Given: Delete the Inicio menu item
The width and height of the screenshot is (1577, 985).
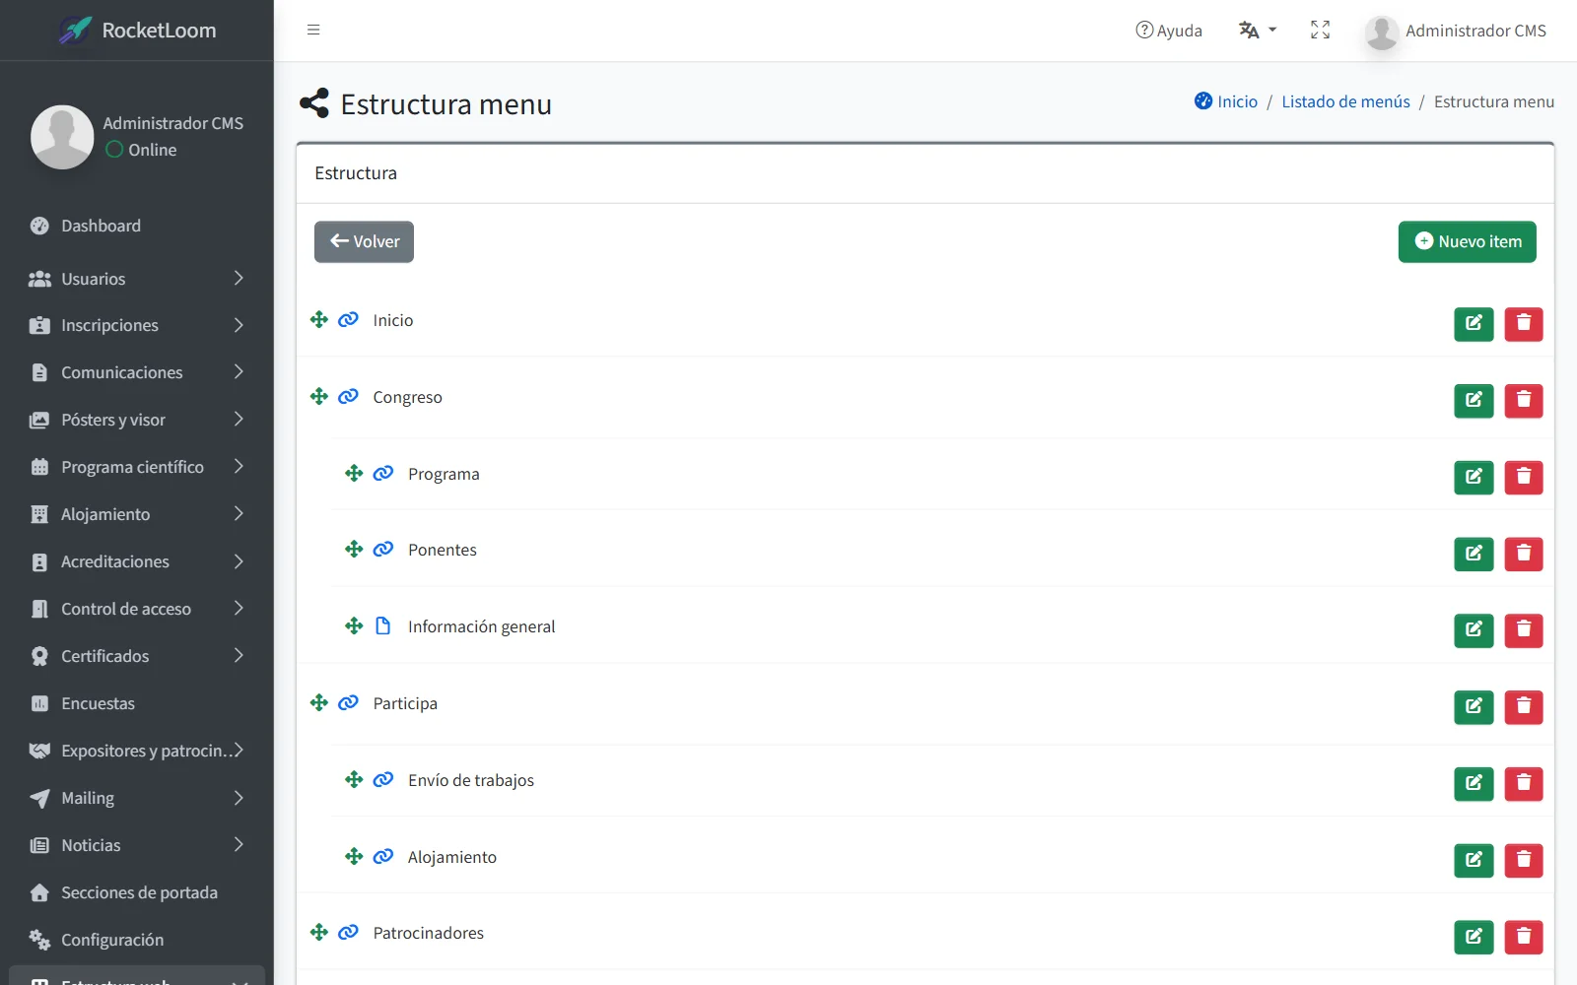Looking at the screenshot, I should click(1524, 324).
